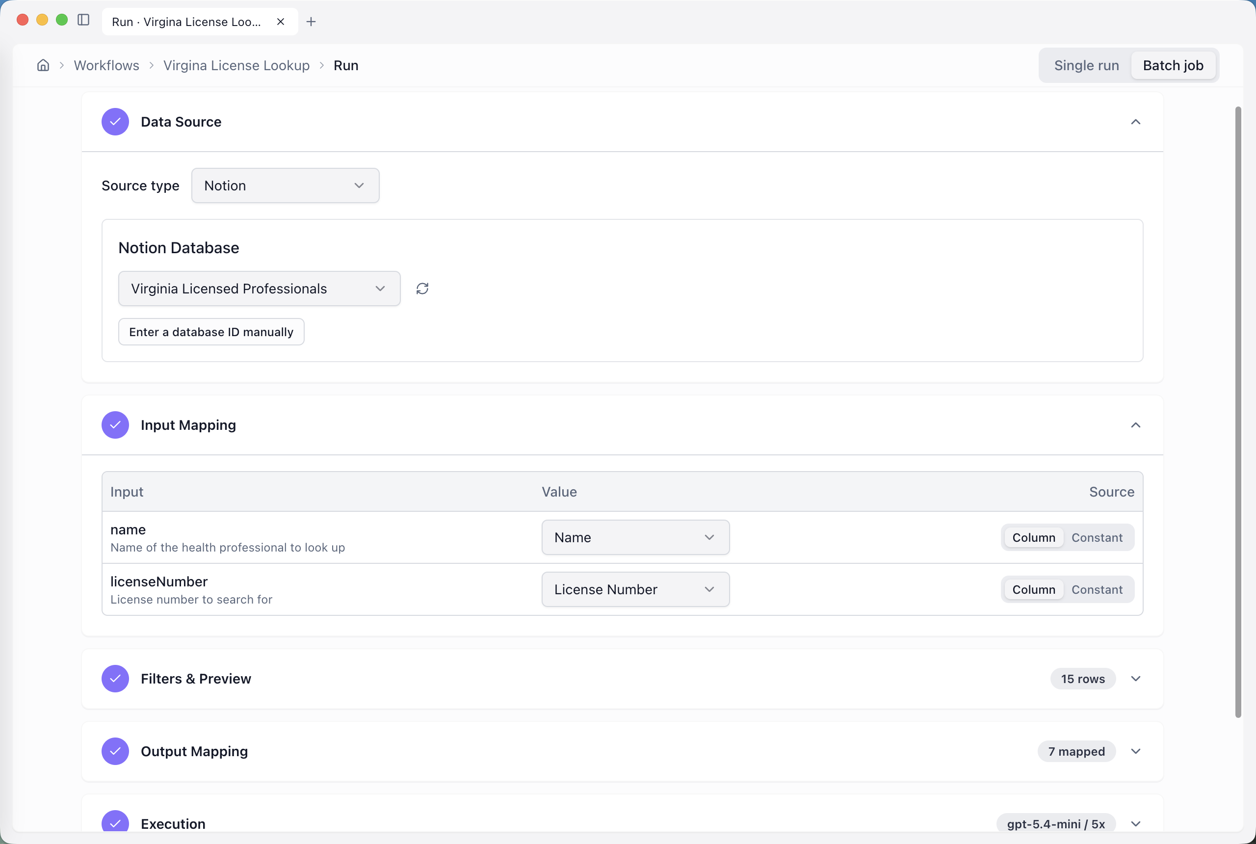The width and height of the screenshot is (1256, 844).
Task: Select the Batch job tab
Action: point(1173,65)
